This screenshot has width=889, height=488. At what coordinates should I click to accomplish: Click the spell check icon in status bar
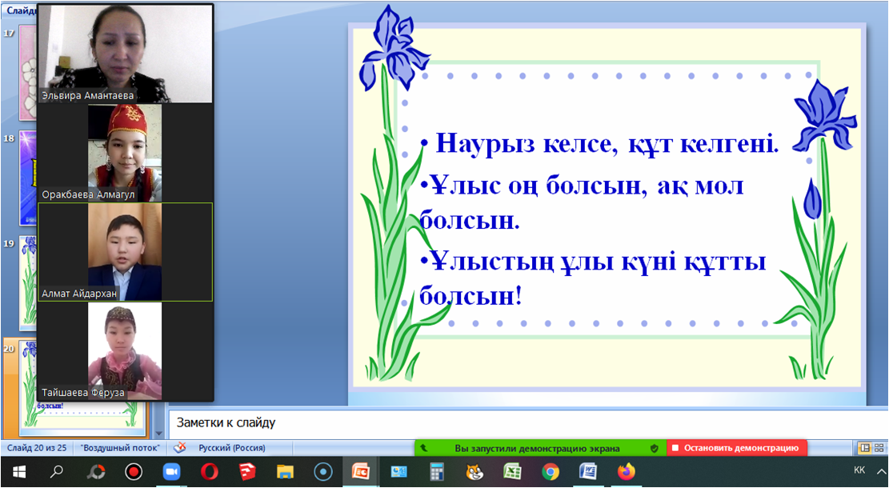coord(181,448)
